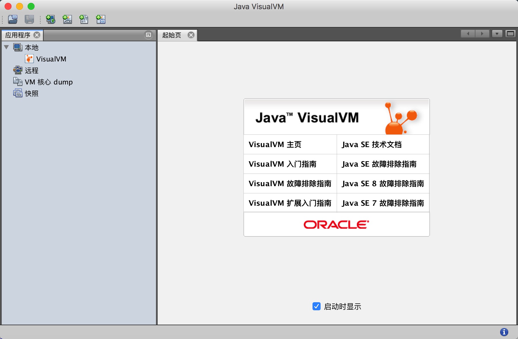518x339 pixels.
Task: Click the VisualVM application icon in tree
Action: pos(29,59)
